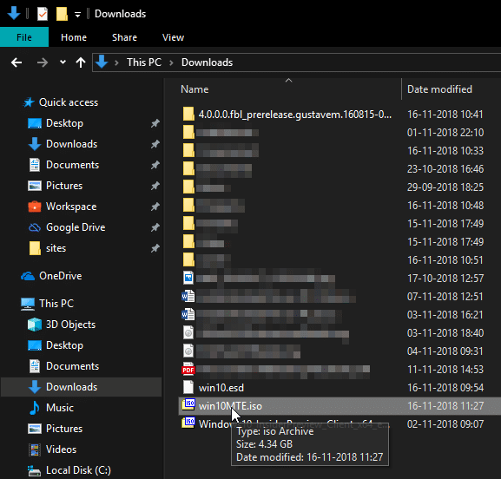
Task: Select the win10MTE.iso file name
Action: 230,406
